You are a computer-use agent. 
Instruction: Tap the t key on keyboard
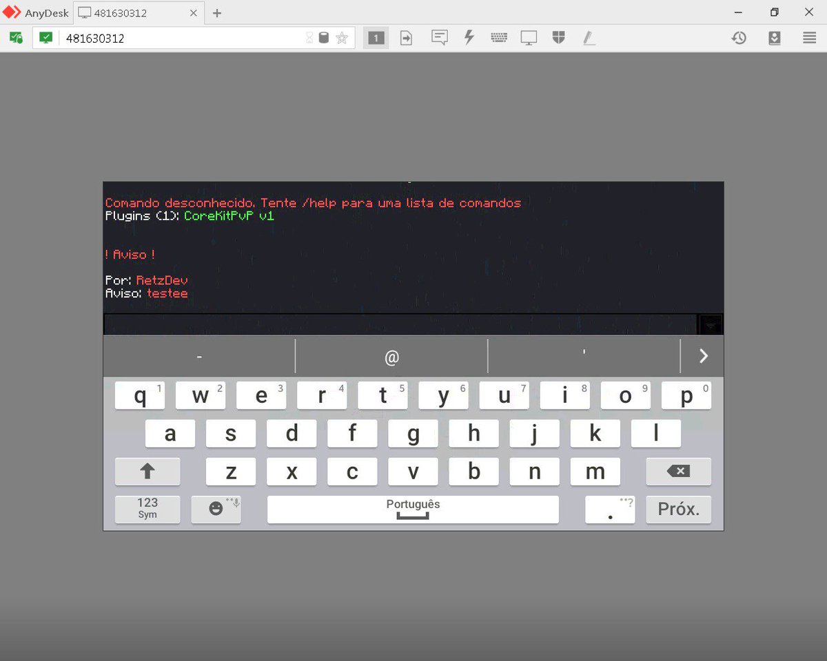[x=382, y=396]
